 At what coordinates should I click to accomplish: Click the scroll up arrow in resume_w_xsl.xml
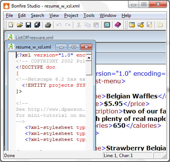point(89,58)
